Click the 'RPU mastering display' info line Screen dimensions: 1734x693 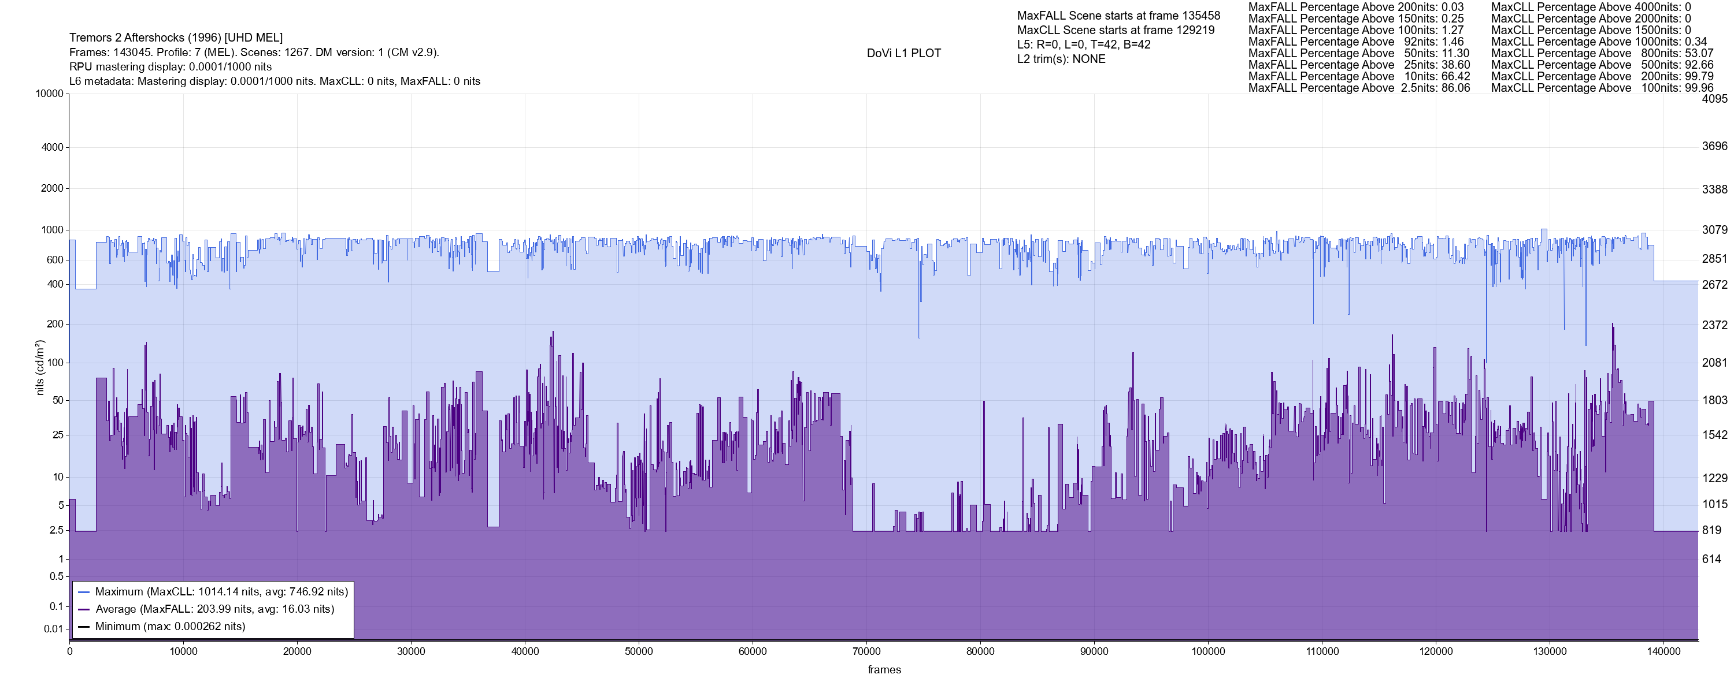171,66
